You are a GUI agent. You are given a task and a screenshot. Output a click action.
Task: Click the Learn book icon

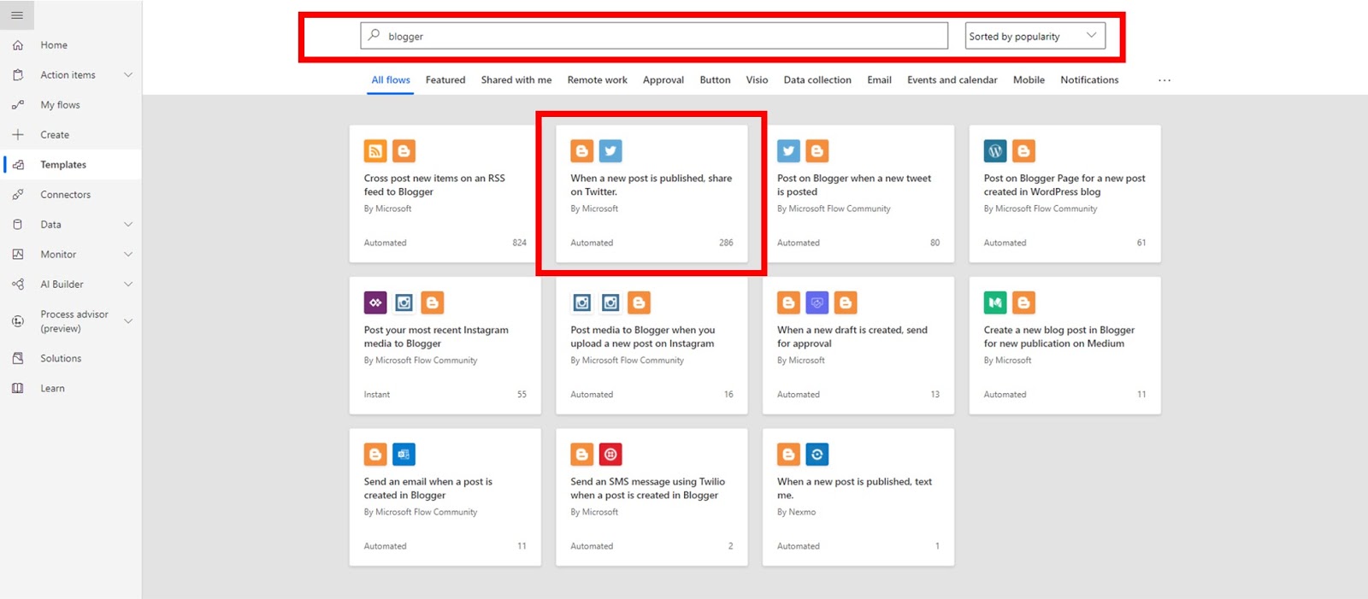(x=18, y=389)
